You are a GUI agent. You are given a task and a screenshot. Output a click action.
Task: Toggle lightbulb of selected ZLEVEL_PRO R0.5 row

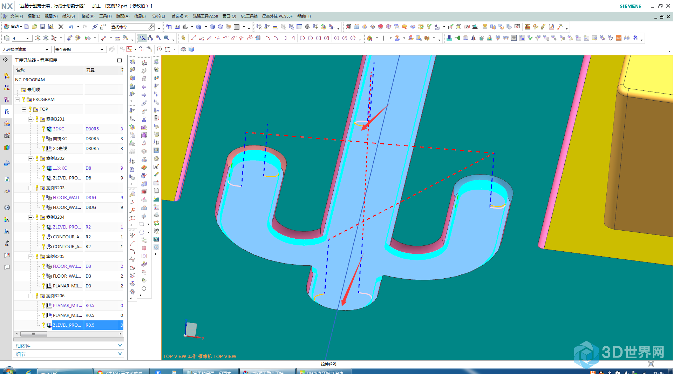click(x=43, y=325)
